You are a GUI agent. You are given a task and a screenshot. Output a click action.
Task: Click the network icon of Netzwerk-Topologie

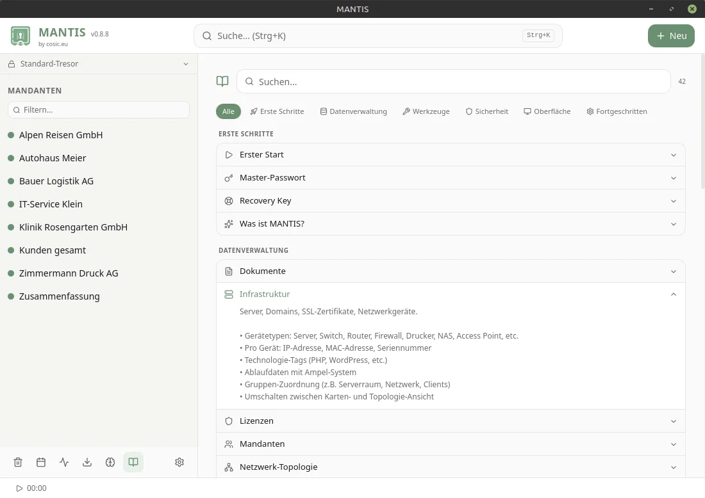click(229, 467)
